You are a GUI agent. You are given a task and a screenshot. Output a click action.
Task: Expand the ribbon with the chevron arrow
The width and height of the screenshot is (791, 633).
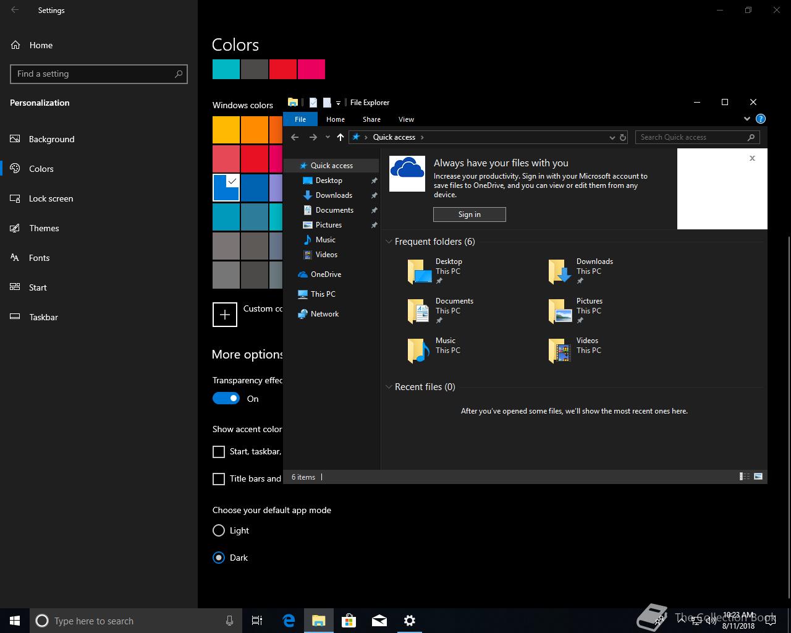(x=747, y=119)
